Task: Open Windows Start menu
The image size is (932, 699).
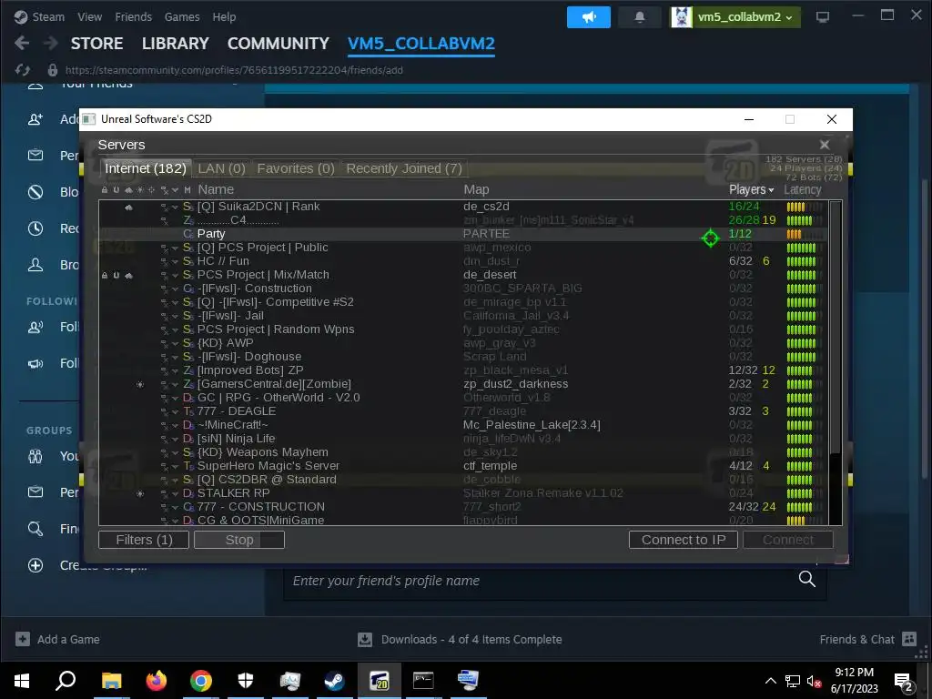Action: coord(22,680)
